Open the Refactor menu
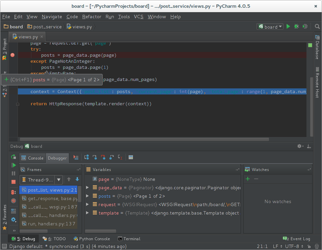Viewport: 322px width, 250px height. coord(92,17)
